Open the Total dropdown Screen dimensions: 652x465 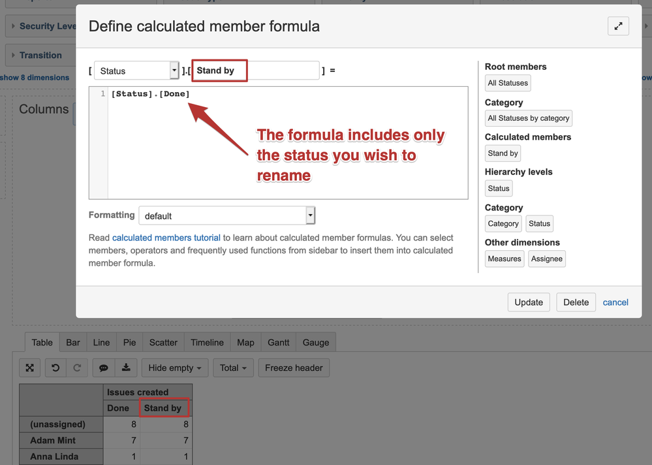pyautogui.click(x=233, y=368)
